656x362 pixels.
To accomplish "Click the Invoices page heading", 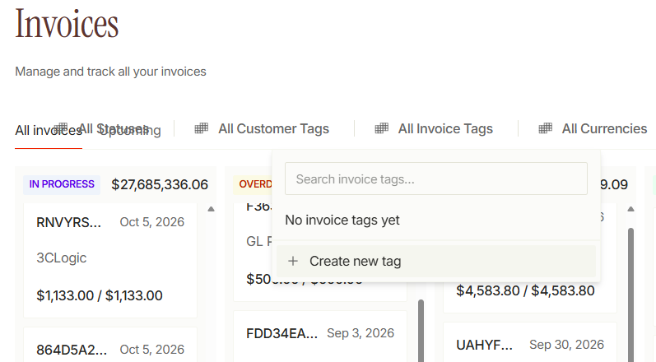I will click(x=67, y=23).
